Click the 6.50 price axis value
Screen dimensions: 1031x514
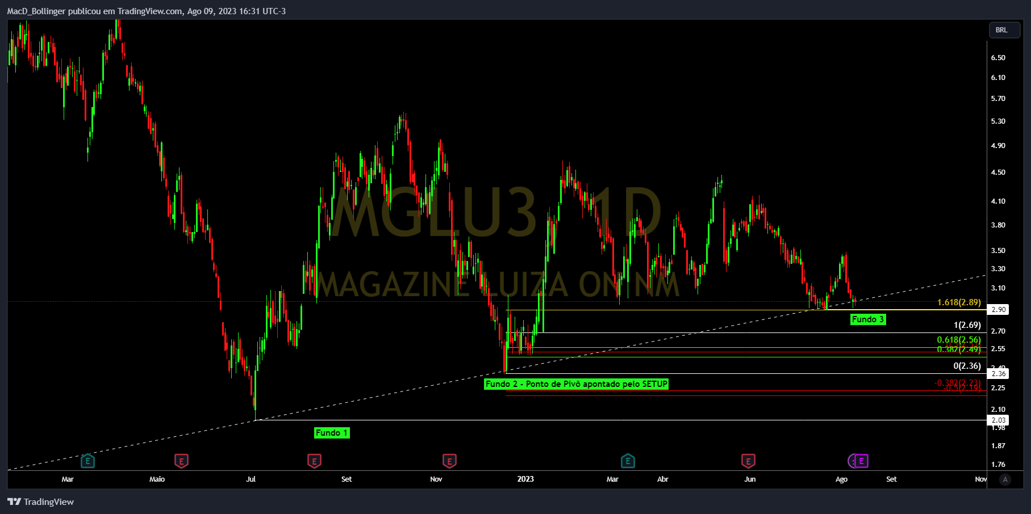998,58
